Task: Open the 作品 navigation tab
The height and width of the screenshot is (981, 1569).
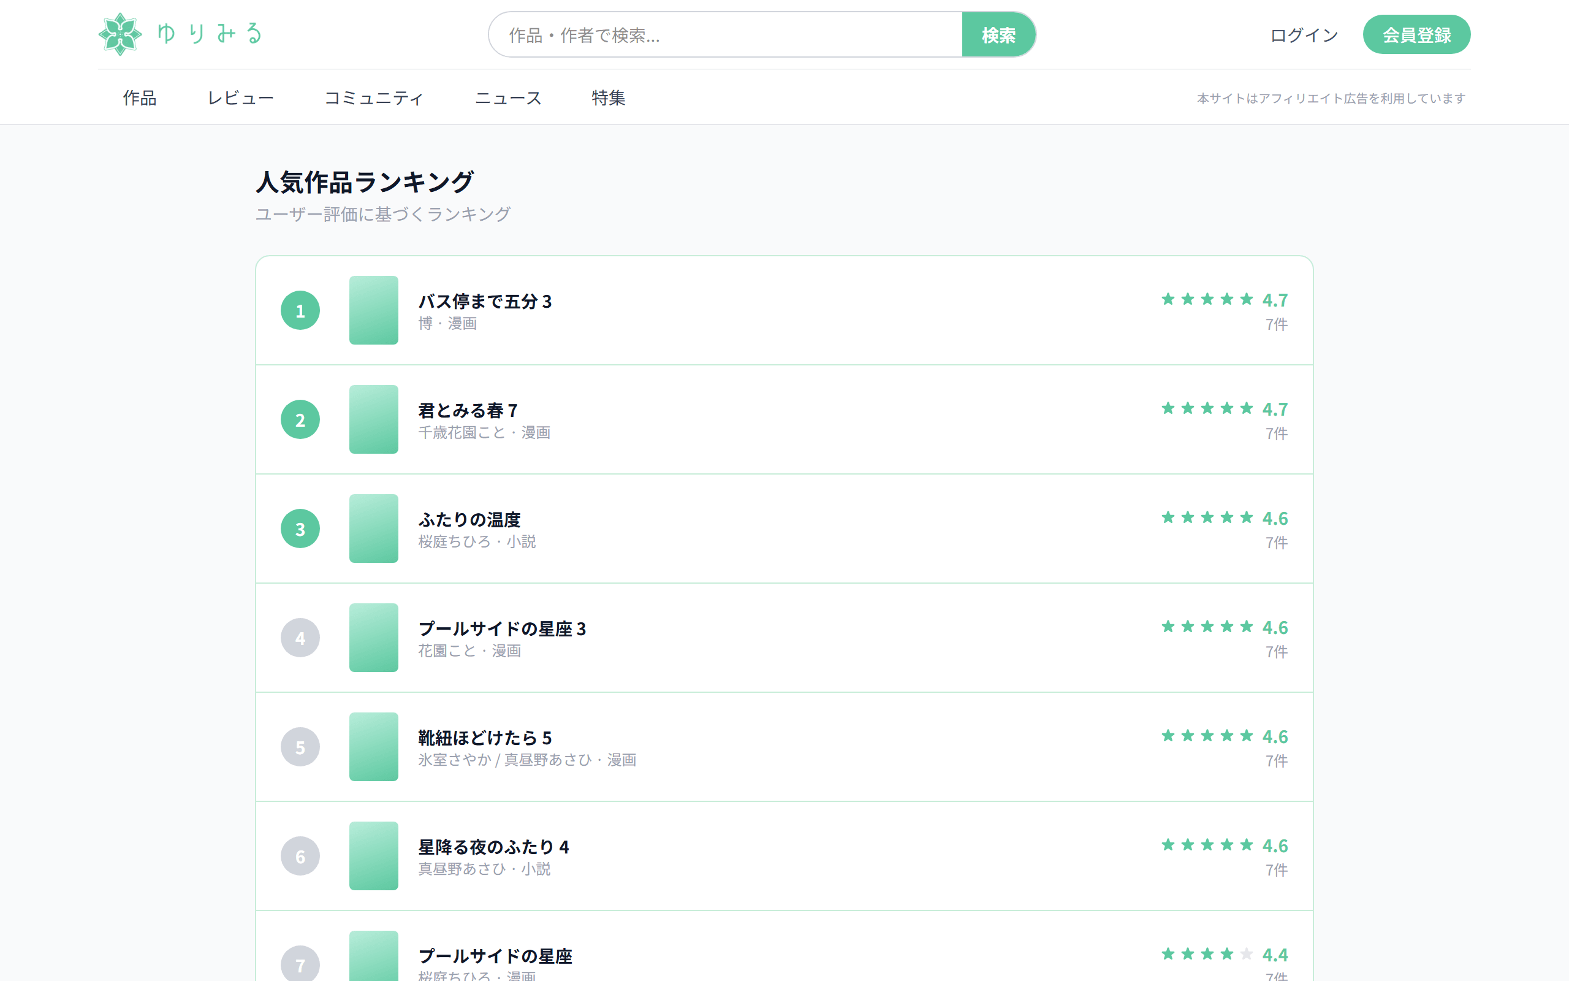Action: [x=140, y=98]
